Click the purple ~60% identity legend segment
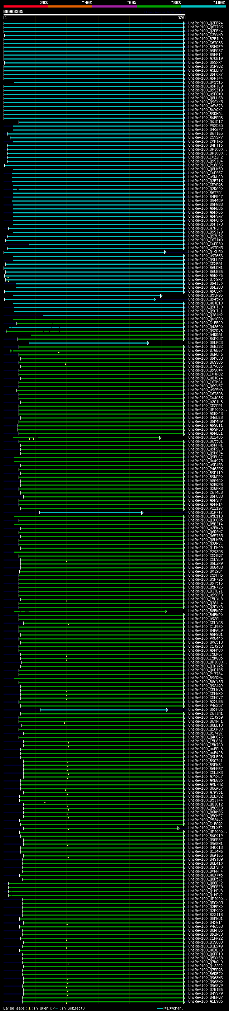Image resolution: width=229 pixels, height=1011 pixels. (114, 6)
